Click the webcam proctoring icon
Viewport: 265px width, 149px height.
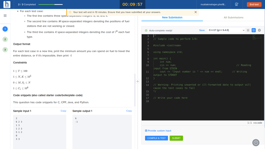point(236,5)
